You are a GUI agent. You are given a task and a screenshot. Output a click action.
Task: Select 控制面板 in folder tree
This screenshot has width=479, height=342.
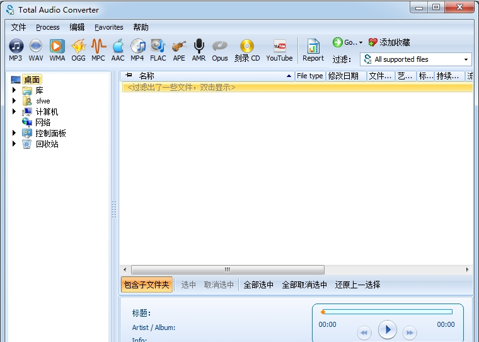tap(50, 133)
